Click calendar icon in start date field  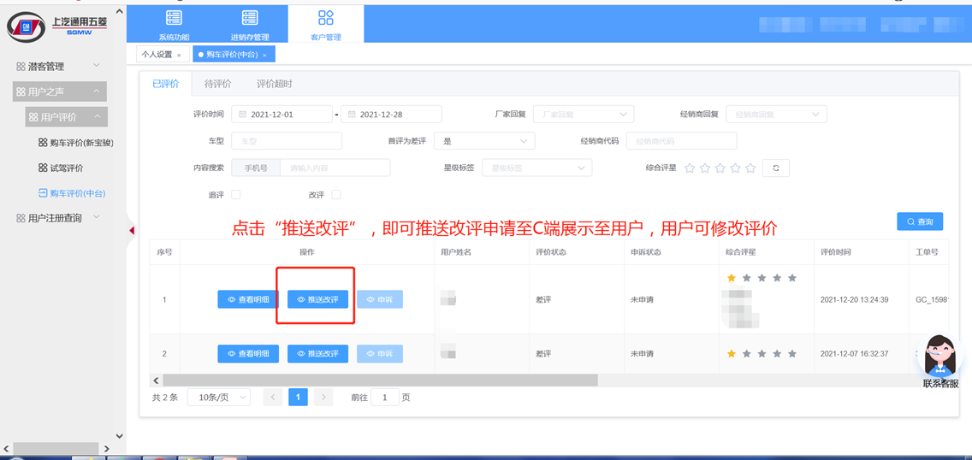tap(242, 115)
